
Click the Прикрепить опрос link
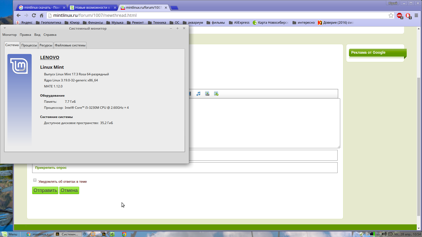click(x=51, y=168)
